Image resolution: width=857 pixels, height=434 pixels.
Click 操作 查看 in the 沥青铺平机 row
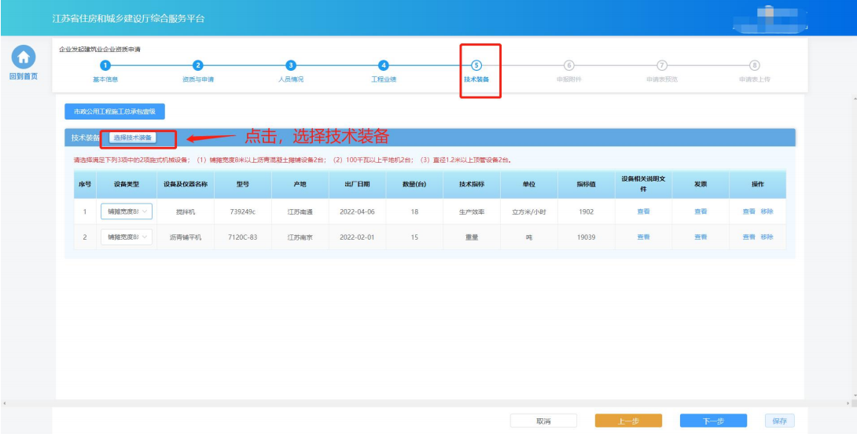pyautogui.click(x=748, y=237)
